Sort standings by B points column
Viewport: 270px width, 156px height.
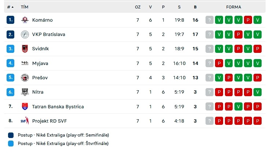click(195, 7)
